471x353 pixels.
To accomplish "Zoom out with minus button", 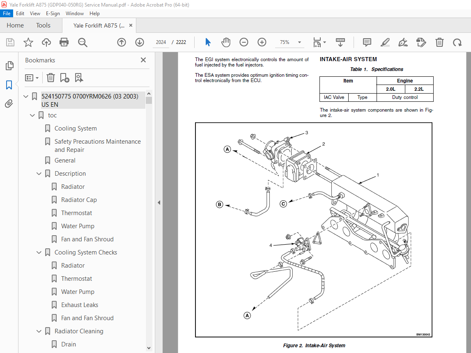I will tap(244, 42).
